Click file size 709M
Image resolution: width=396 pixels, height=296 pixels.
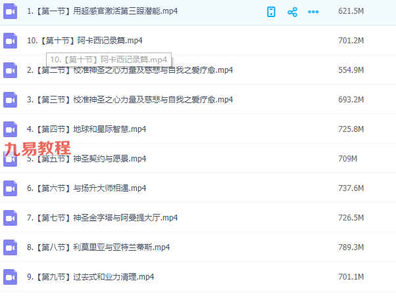[347, 159]
